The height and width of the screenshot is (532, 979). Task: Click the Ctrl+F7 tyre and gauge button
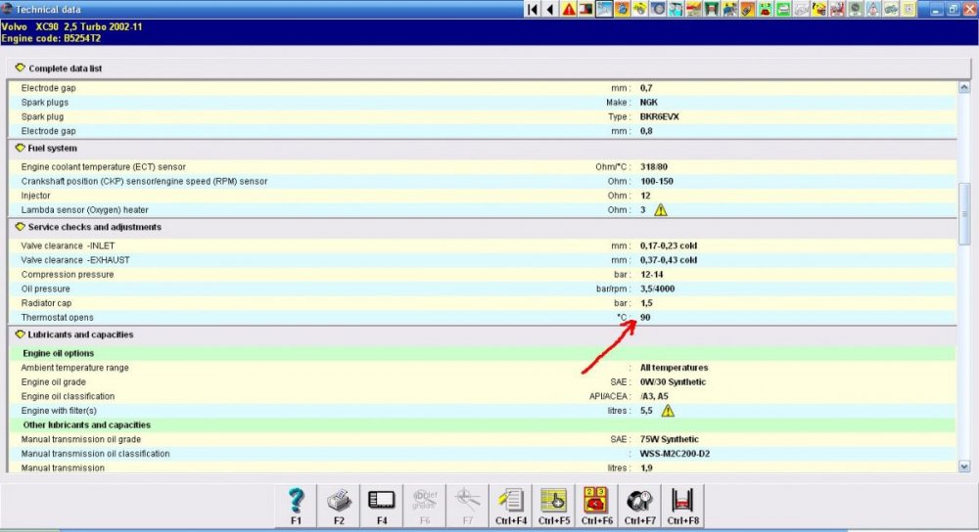pos(640,506)
